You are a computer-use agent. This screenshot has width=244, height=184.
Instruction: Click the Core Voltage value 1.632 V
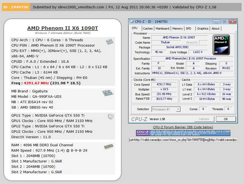pyautogui.click(x=198, y=52)
